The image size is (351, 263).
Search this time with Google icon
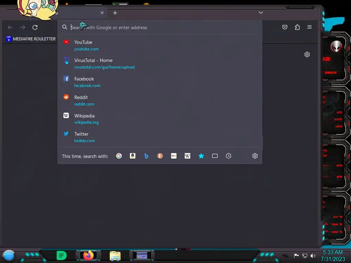point(119,156)
